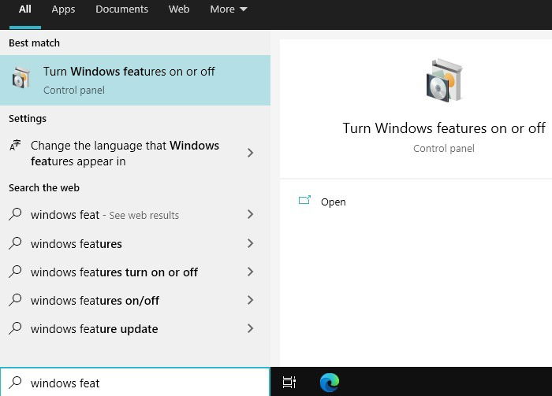Launch Microsoft Edge from the taskbar

coord(330,383)
